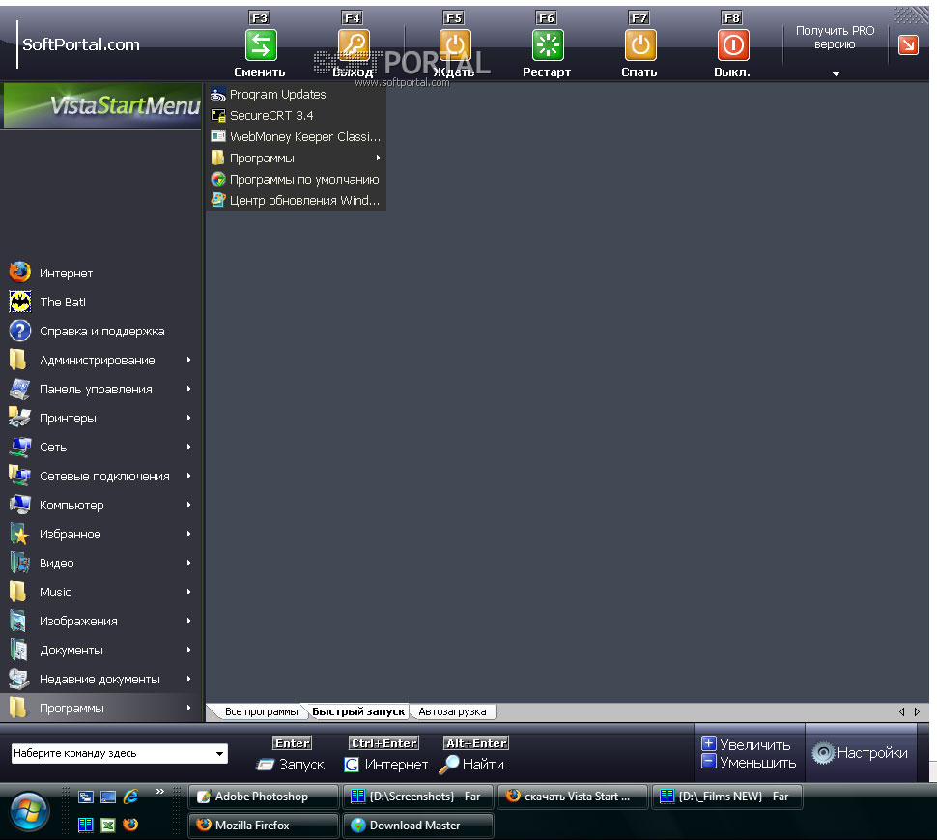The height and width of the screenshot is (840, 937).
Task: Switch to {D:\_Films NEW} - Far window
Action: coord(726,797)
